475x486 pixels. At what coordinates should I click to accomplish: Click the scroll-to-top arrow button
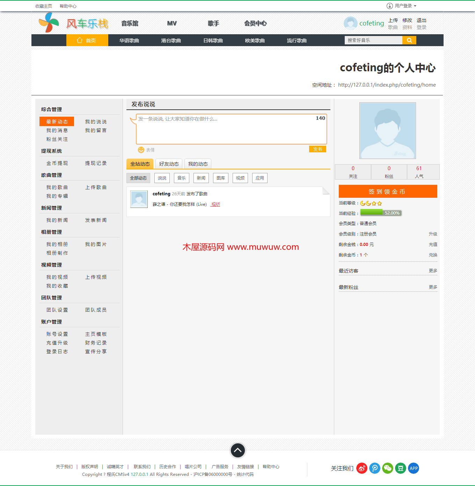[x=237, y=450]
